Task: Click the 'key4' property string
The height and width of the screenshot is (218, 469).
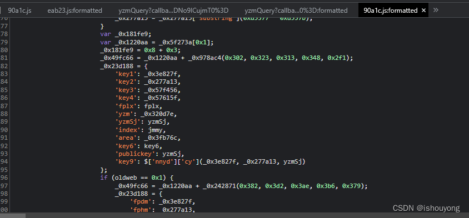Action: (x=126, y=98)
